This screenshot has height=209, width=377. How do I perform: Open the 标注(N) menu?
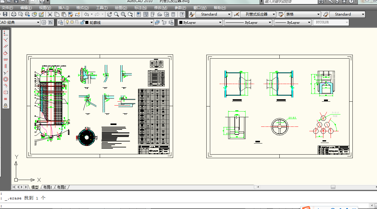tap(140, 8)
